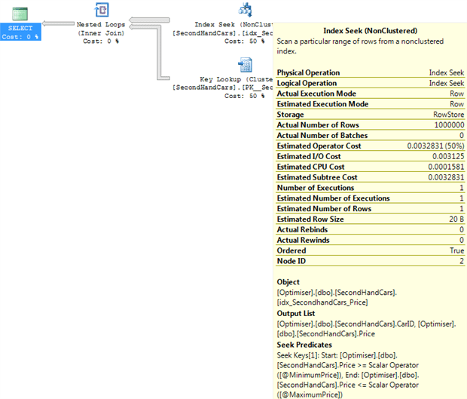This screenshot has height=399, width=467.
Task: Click the 'Estimated I/O Cost' label
Action: click(x=309, y=156)
